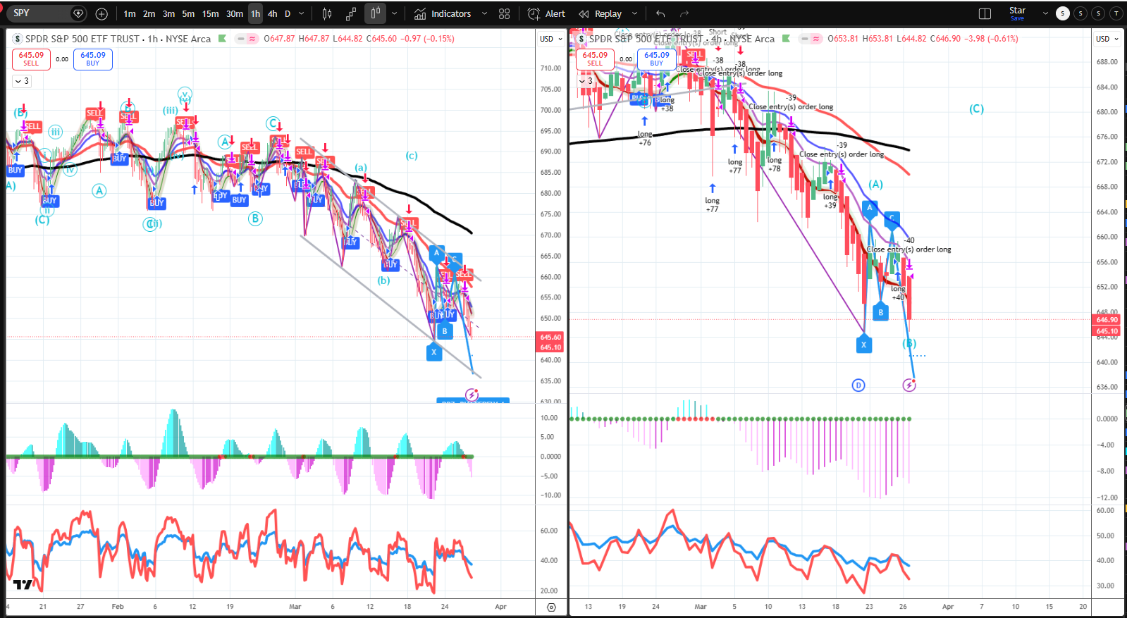Click the 645.09 BUY button on 4h chart
Screen dimensions: 1127x618
(657, 59)
